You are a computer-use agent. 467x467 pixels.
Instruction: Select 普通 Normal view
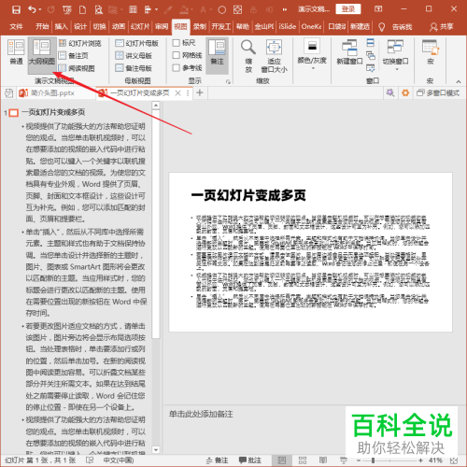(16, 52)
